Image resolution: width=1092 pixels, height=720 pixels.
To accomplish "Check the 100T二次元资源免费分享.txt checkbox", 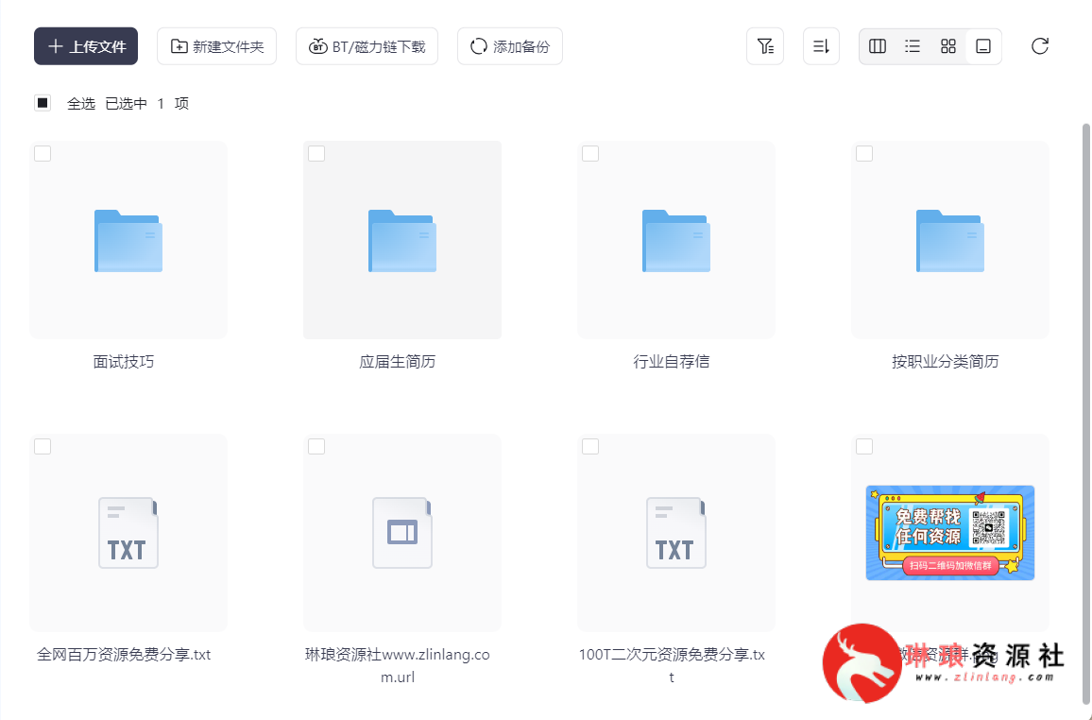I will pos(590,446).
